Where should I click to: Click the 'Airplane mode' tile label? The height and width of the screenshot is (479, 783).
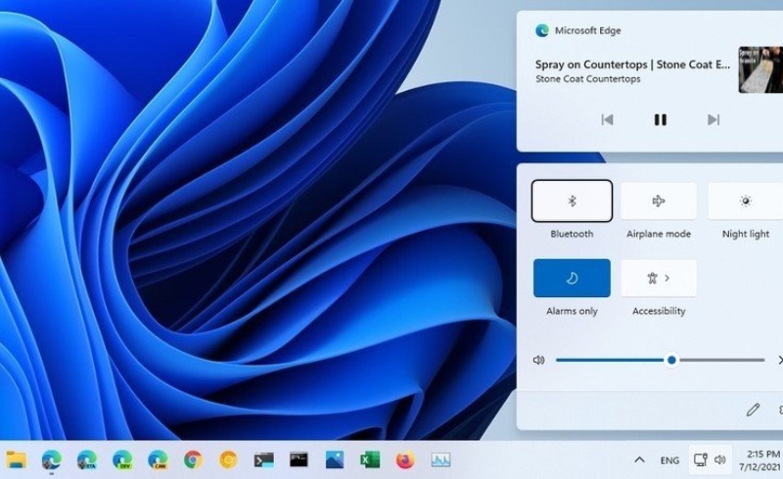click(659, 234)
